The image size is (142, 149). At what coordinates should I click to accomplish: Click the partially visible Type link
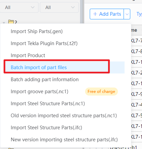(139, 14)
